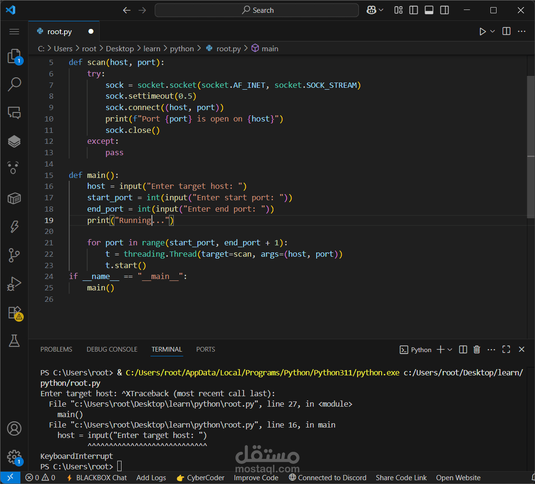Screen dimensions: 535x484
Task: Kill terminal with trash icon
Action: [477, 350]
